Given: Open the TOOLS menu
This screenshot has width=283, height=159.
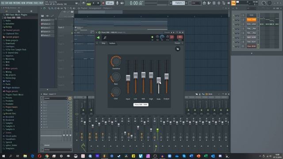Looking at the screenshot, I should point(36,3).
